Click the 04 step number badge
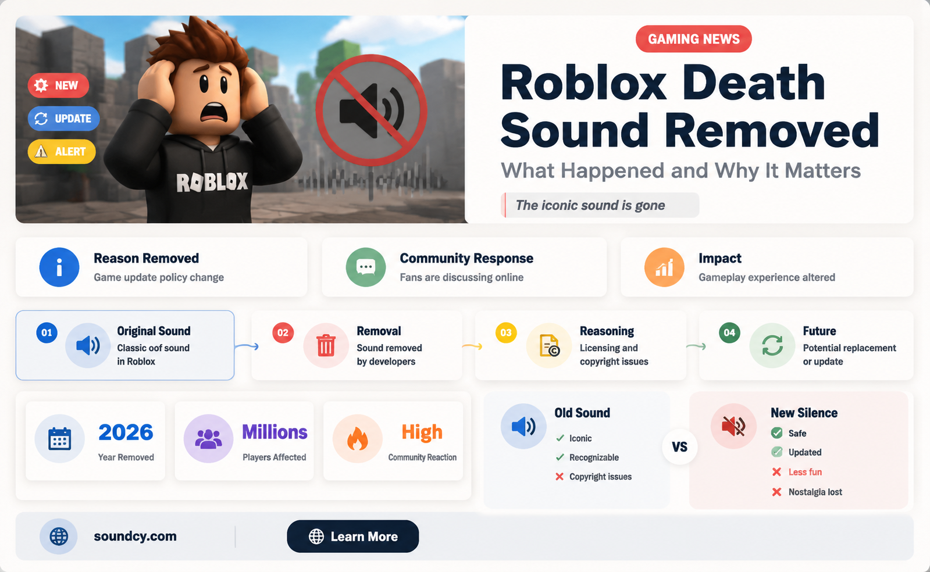 (729, 333)
